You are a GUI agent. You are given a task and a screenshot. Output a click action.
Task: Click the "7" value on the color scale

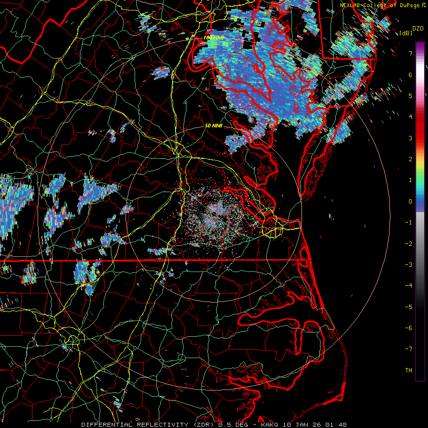point(410,53)
